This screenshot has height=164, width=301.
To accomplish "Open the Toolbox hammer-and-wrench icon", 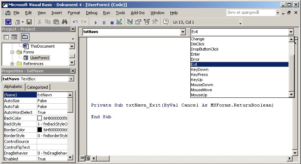I will [x=155, y=22].
